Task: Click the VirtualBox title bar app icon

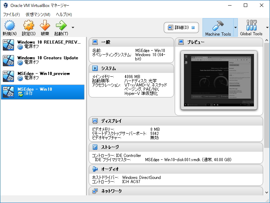Action: tap(6, 5)
